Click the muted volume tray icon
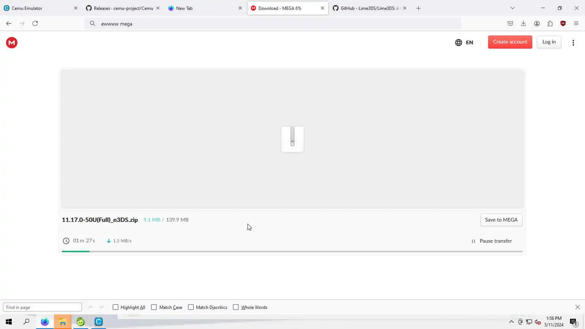Image resolution: width=585 pixels, height=329 pixels. 537,322
